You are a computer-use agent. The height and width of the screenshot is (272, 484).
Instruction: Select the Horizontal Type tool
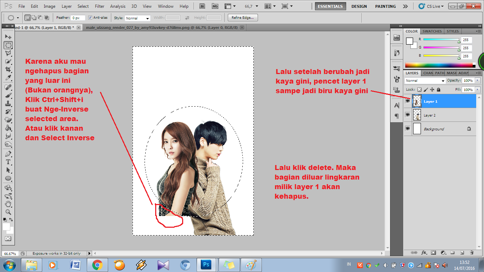8,162
